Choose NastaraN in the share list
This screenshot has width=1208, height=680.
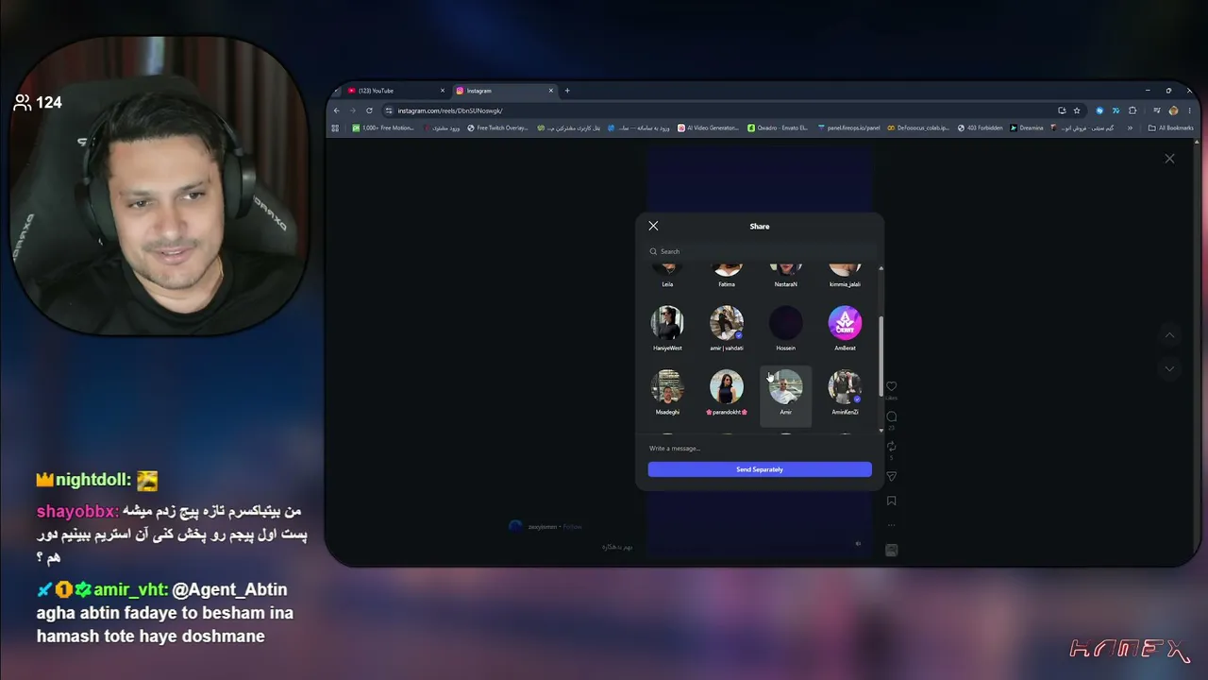785,276
